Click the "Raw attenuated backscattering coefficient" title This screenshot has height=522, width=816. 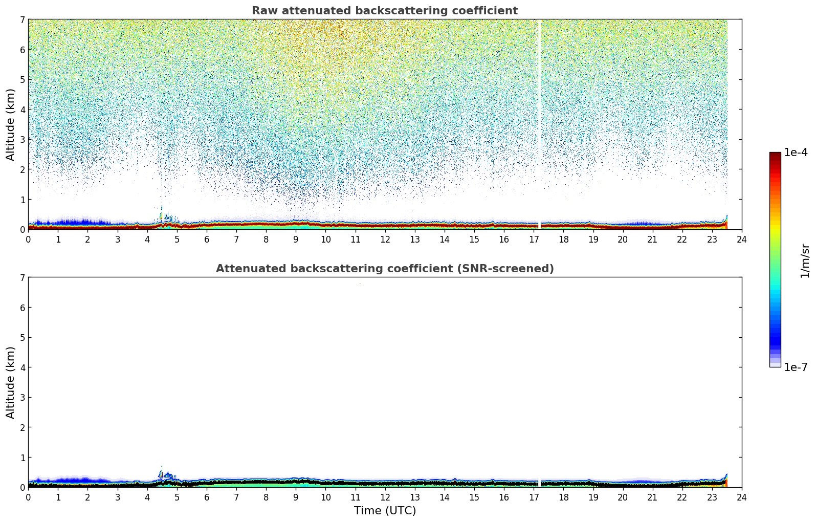[385, 11]
